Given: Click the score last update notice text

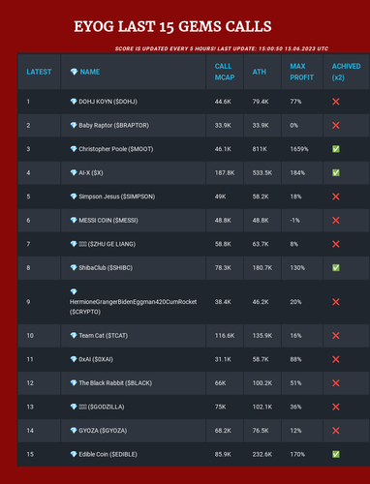Looking at the screenshot, I should (x=222, y=48).
